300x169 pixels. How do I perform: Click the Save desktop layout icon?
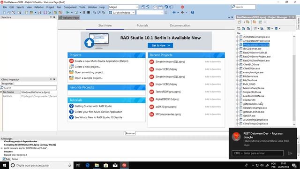click(x=143, y=7)
